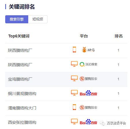Click the 平台 column header
Image resolution: width=130 pixels, height=129 pixels.
click(x=84, y=36)
